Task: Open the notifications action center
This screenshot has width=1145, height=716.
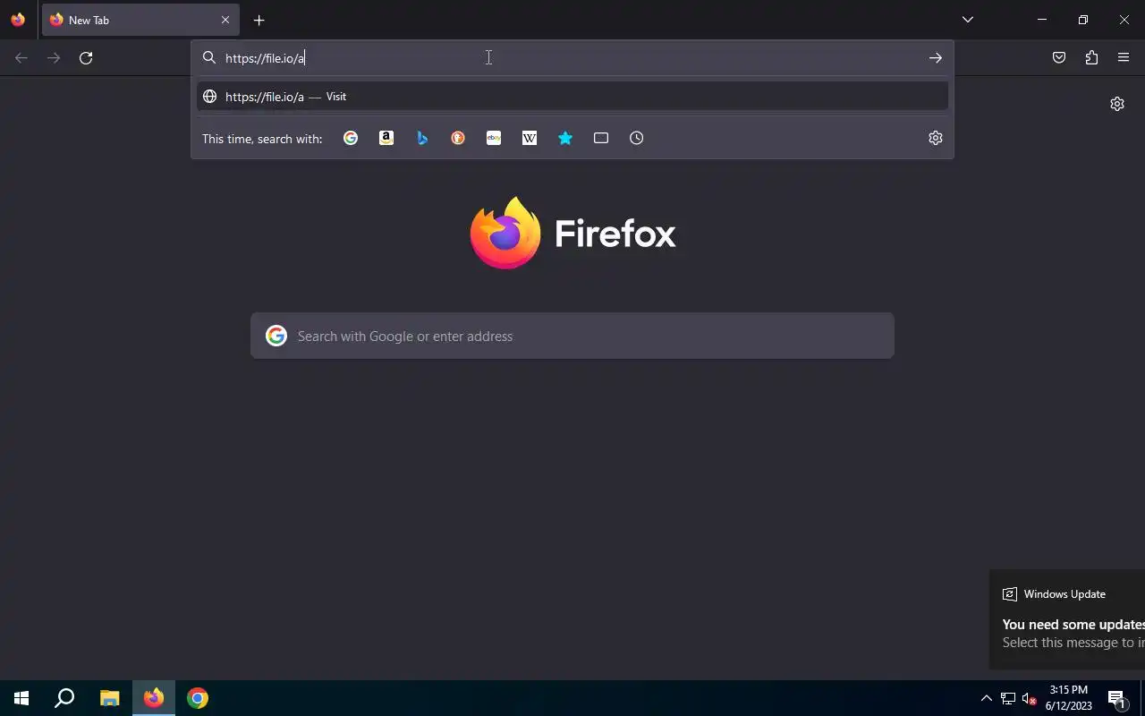Action: [x=1116, y=698]
